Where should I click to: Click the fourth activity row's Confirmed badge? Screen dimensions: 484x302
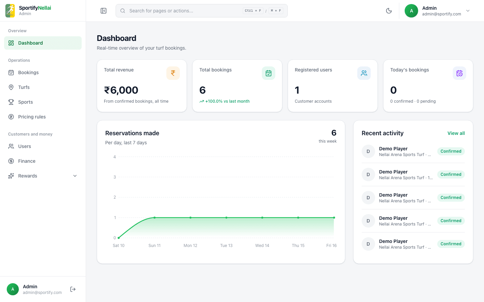[x=451, y=221]
